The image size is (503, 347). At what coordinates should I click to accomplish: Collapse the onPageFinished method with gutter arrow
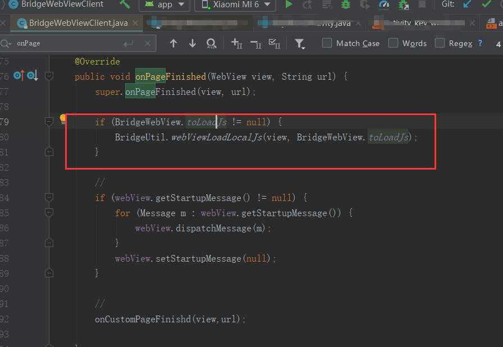[x=49, y=76]
